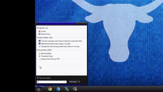Open the network computers taskbar icon

click(x=66, y=89)
